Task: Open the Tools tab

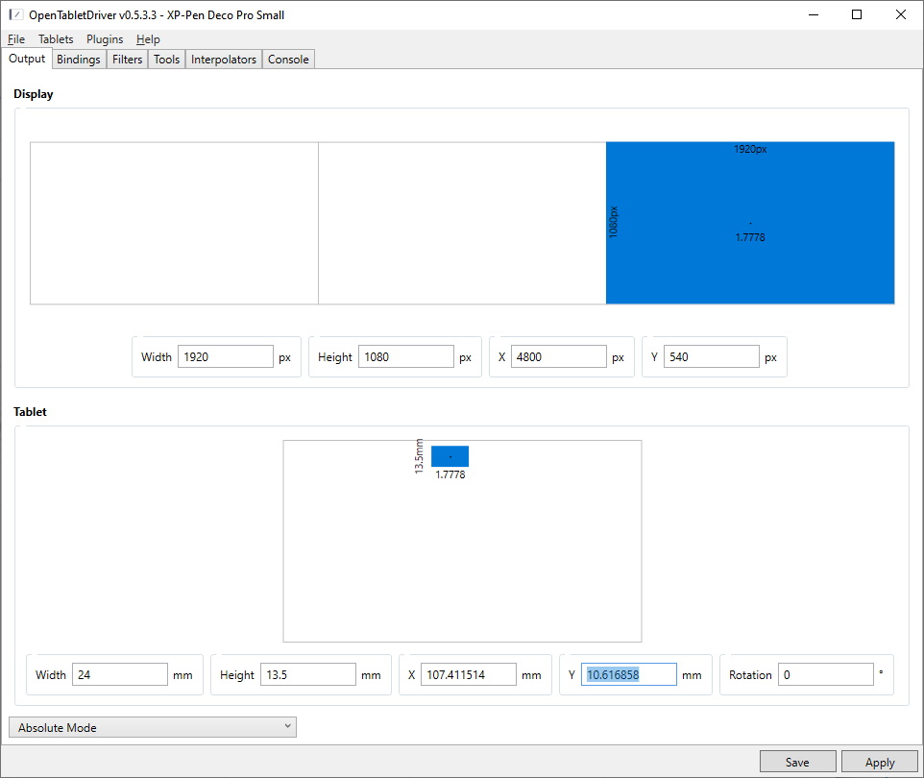Action: click(166, 60)
